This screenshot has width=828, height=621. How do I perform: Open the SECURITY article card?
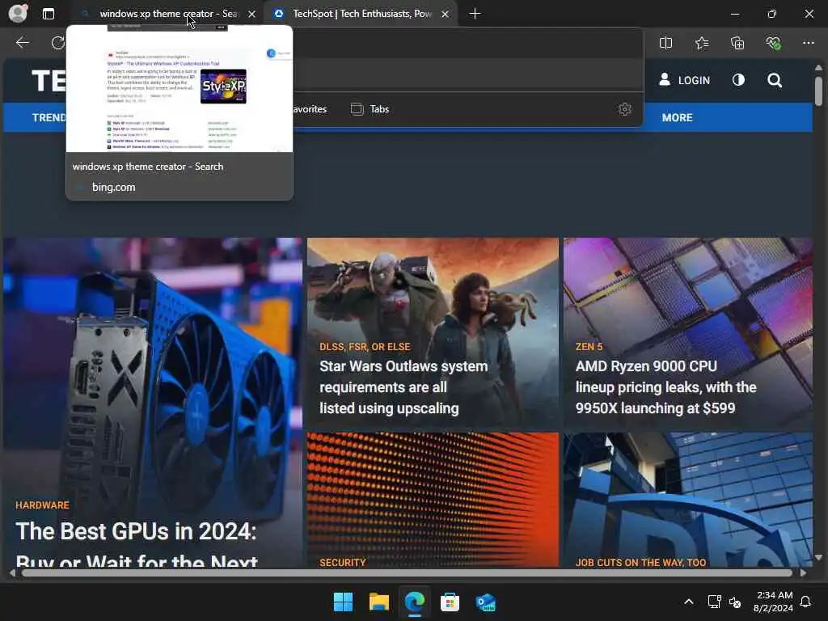click(x=433, y=500)
